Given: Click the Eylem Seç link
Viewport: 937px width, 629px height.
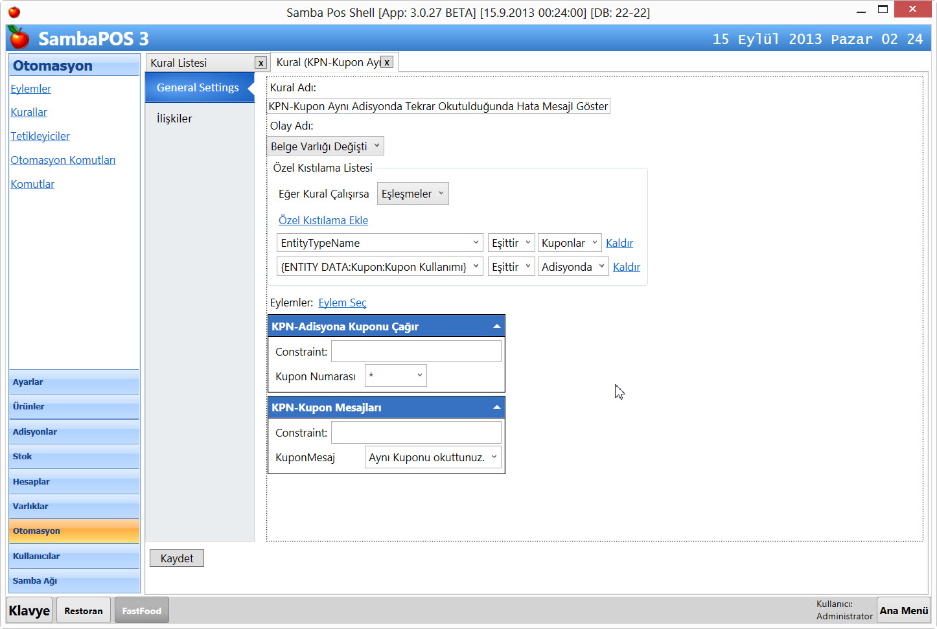Looking at the screenshot, I should click(x=342, y=303).
